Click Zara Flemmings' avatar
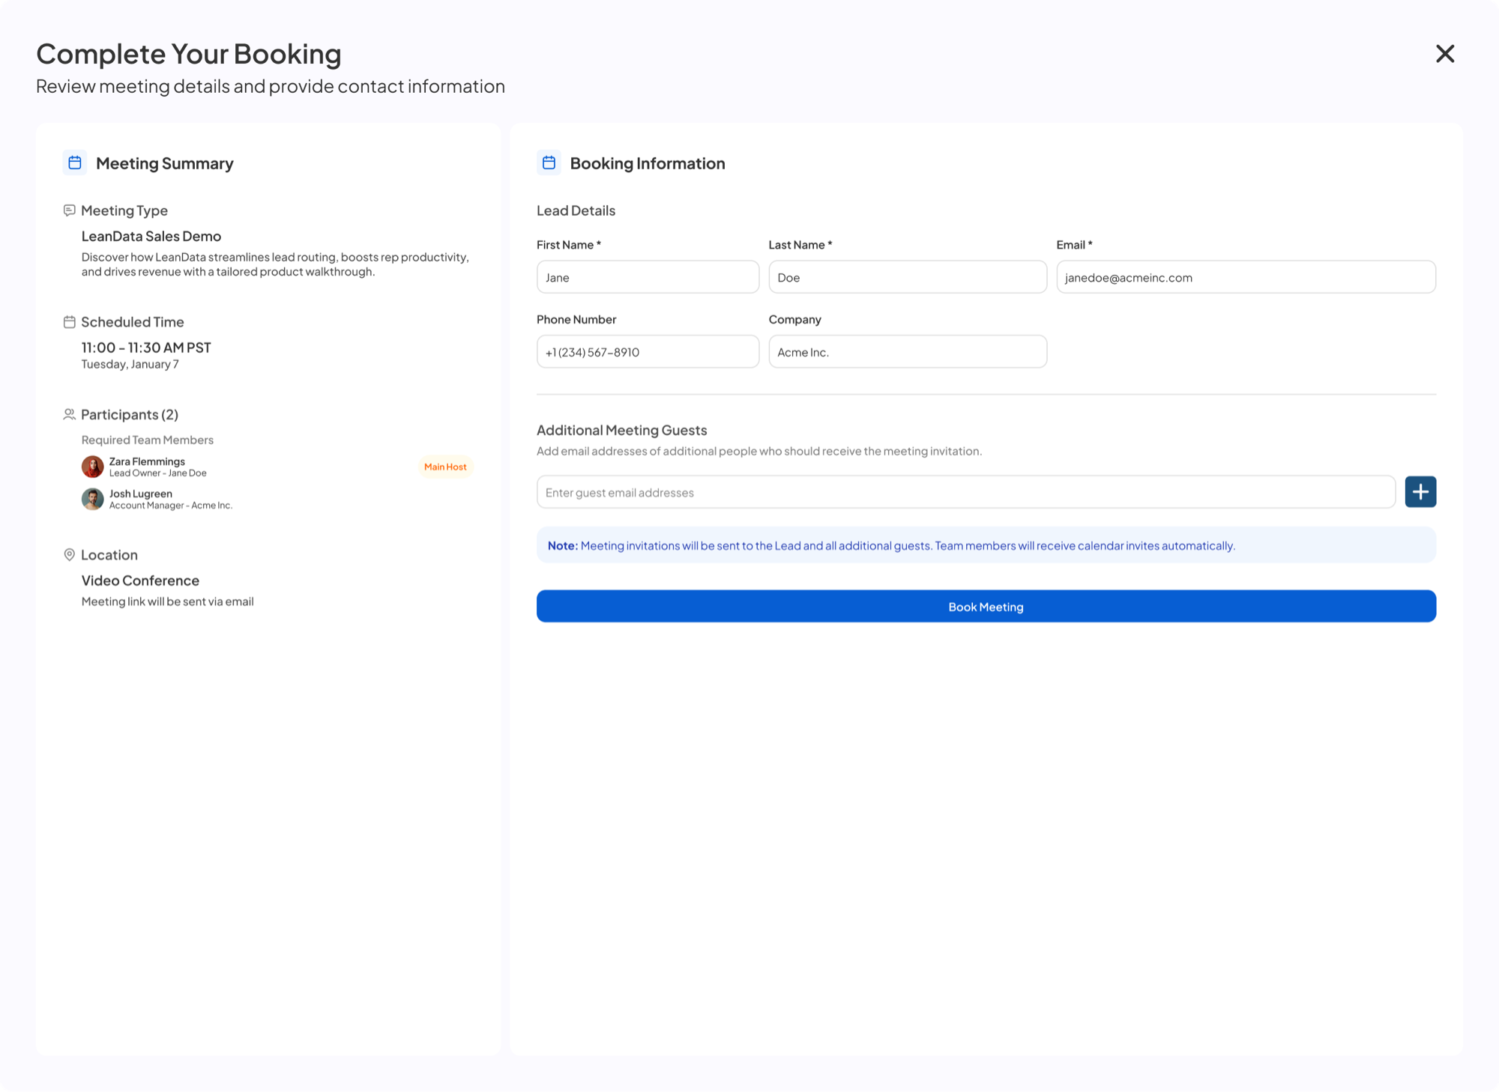 [92, 467]
